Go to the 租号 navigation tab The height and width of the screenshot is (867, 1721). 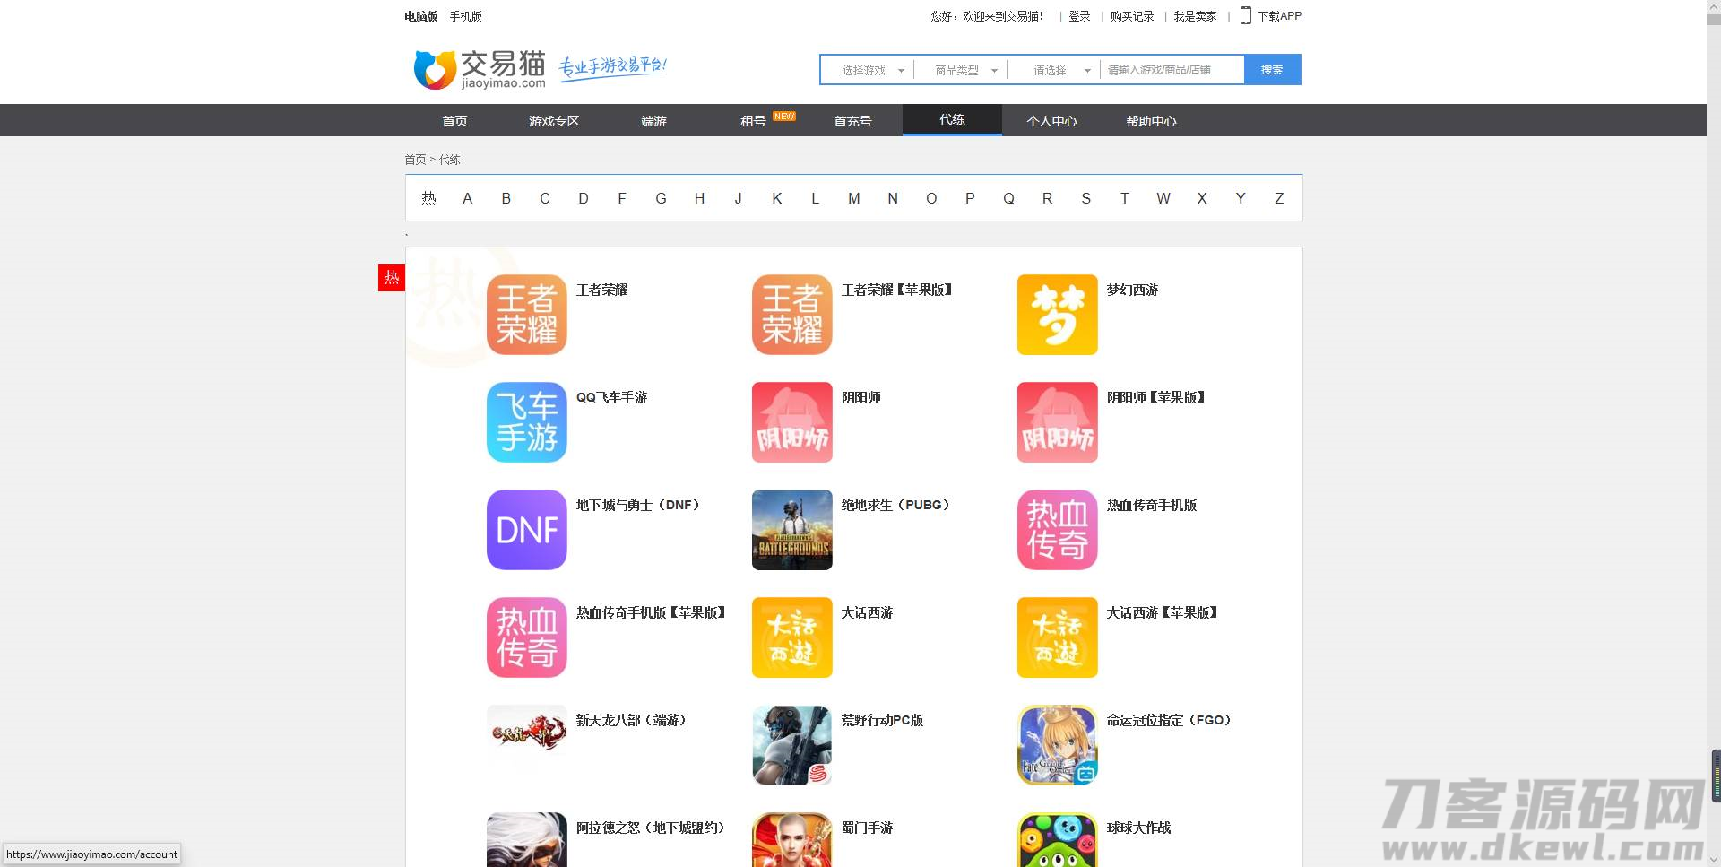[x=753, y=121]
